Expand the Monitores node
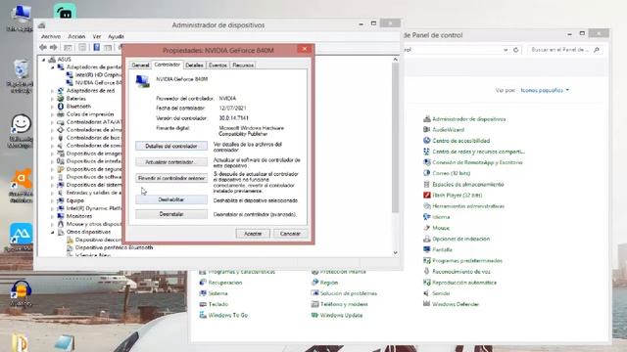 (52, 216)
